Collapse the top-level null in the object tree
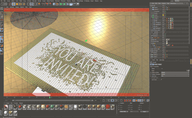 (151, 6)
